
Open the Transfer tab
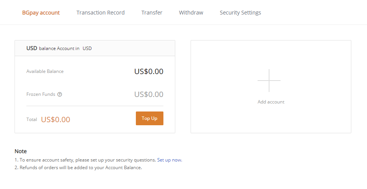[x=152, y=13]
